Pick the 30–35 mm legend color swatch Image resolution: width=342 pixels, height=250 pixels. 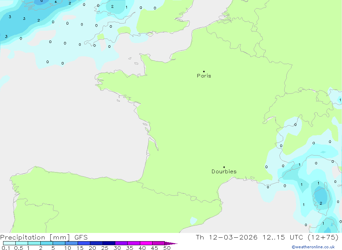pyautogui.click(x=121, y=243)
